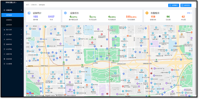Click the orange warning icon beside 告警概况
199x99 pixels.
pos(147,13)
